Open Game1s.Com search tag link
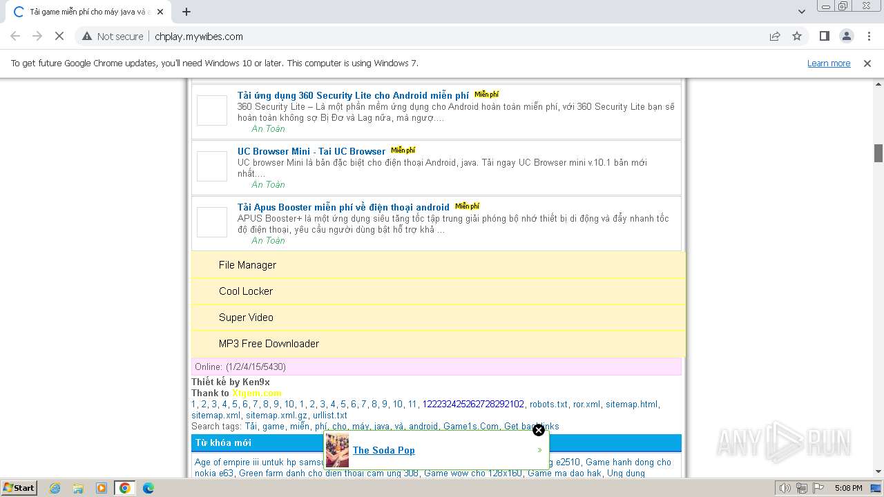 [471, 427]
